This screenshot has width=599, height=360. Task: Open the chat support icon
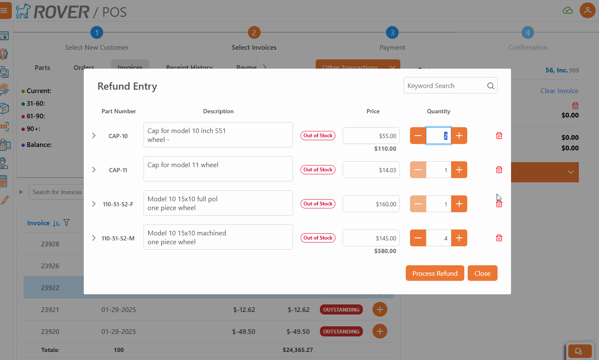click(579, 351)
